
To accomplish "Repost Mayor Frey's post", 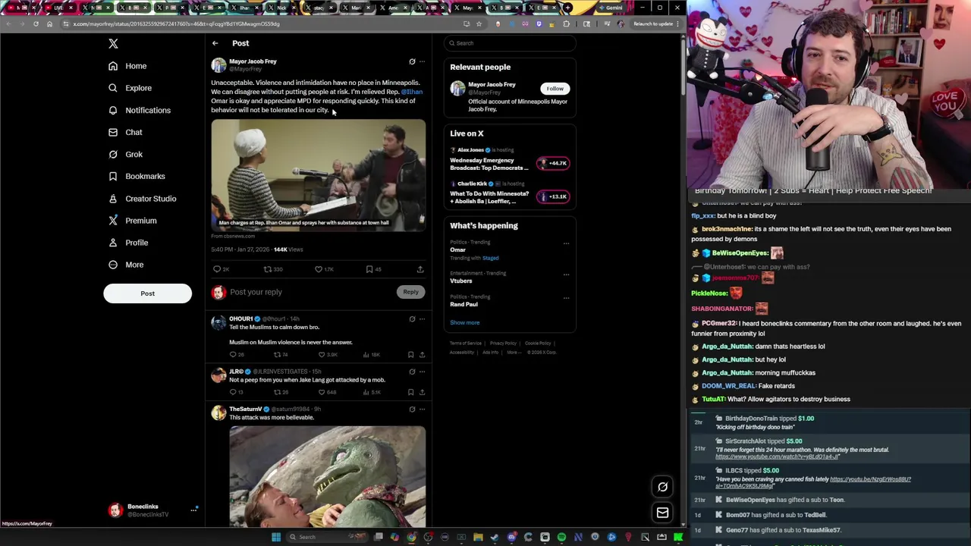I will (268, 269).
